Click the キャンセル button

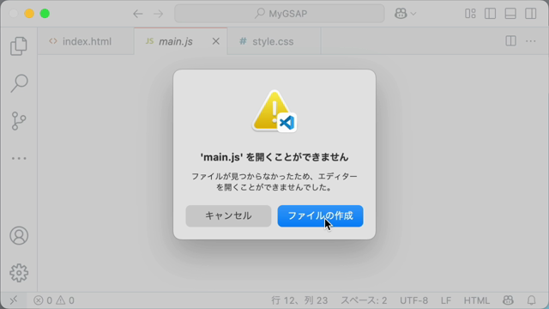coord(228,215)
